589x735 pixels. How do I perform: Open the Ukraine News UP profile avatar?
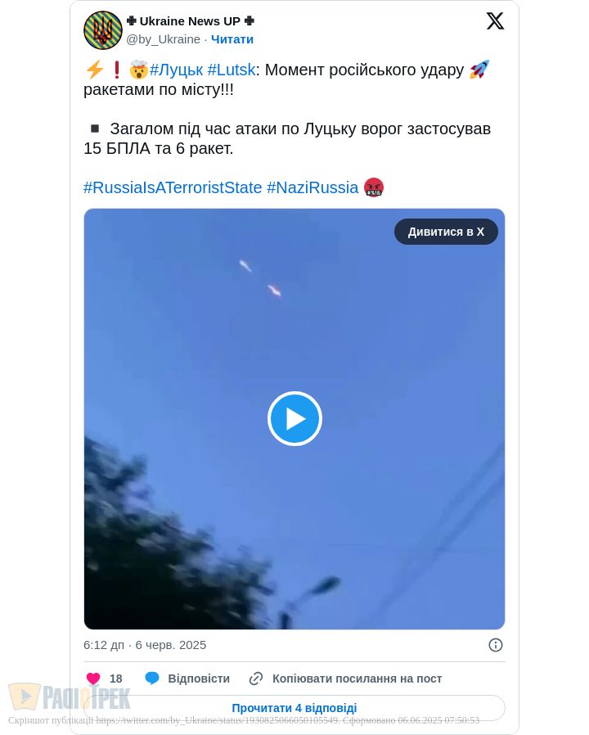[103, 30]
